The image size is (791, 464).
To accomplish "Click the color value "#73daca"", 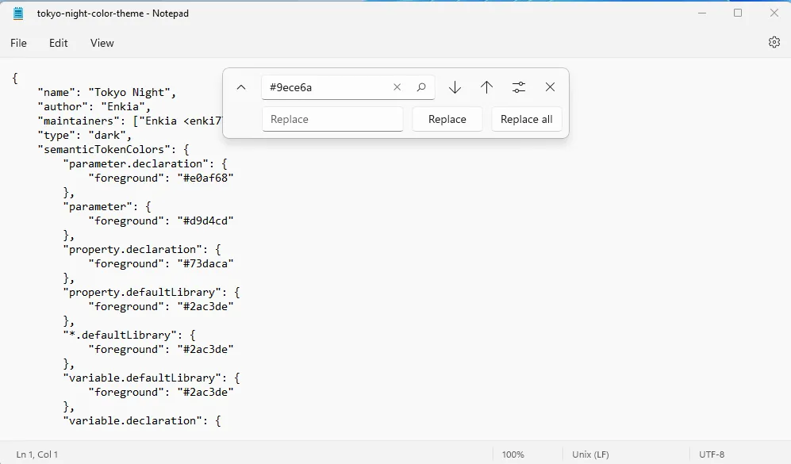I will [205, 264].
